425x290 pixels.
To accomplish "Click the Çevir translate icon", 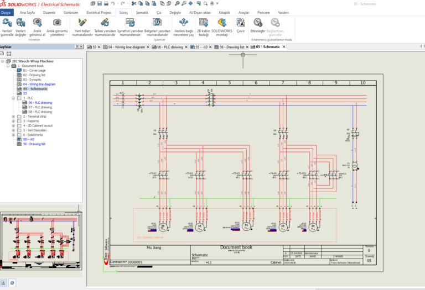I will coord(241,23).
